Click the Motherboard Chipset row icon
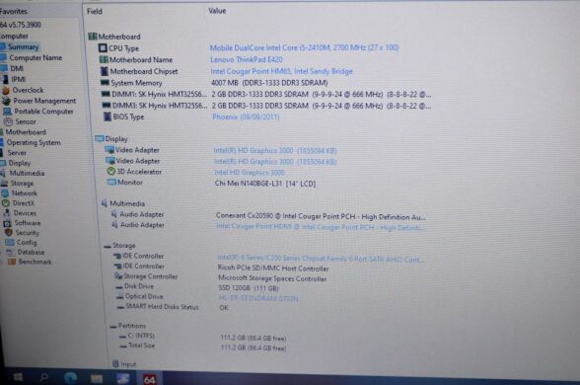 [x=105, y=71]
